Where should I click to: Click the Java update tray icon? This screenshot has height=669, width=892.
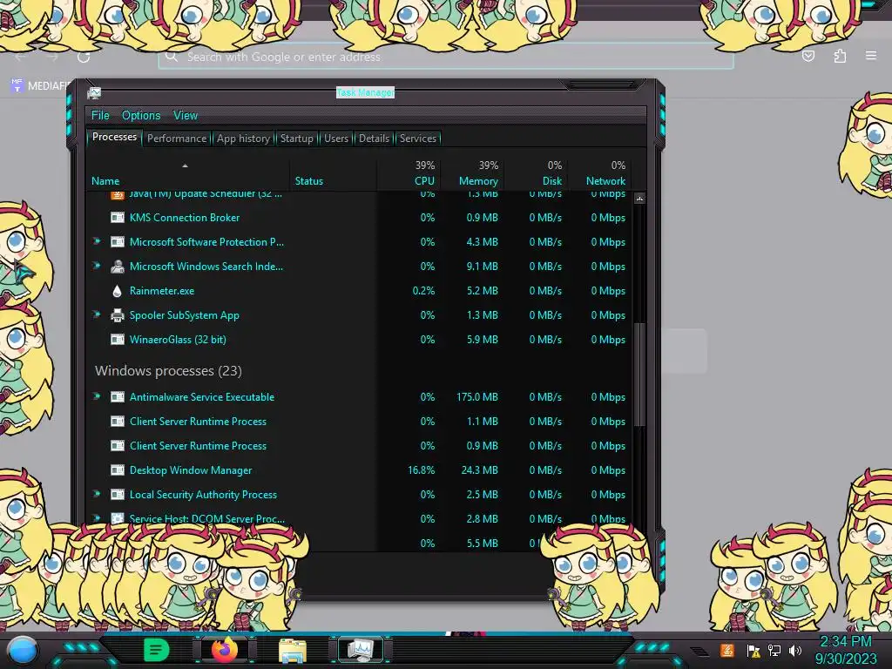point(727,650)
